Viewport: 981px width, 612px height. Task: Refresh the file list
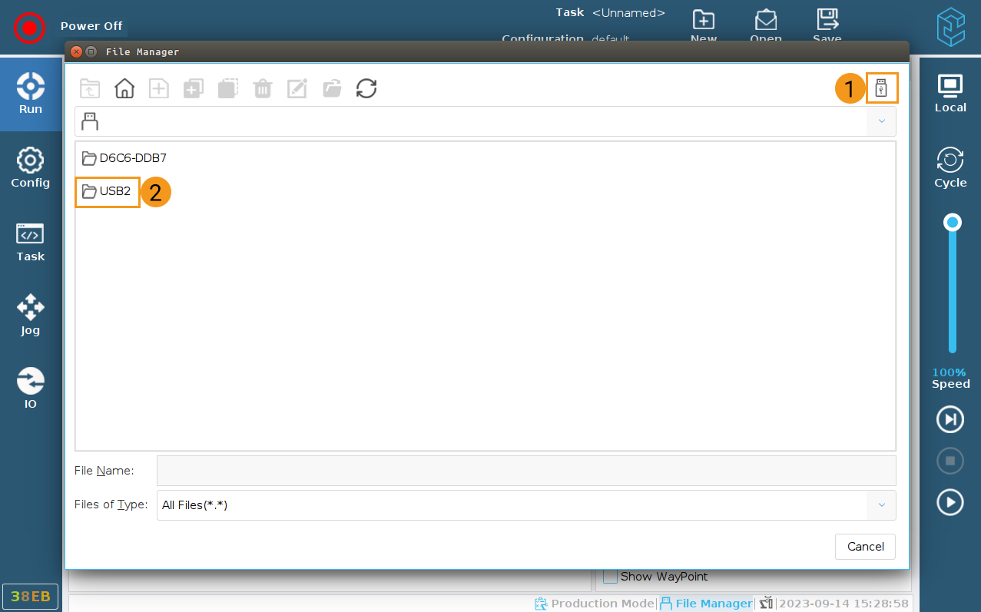(x=366, y=88)
